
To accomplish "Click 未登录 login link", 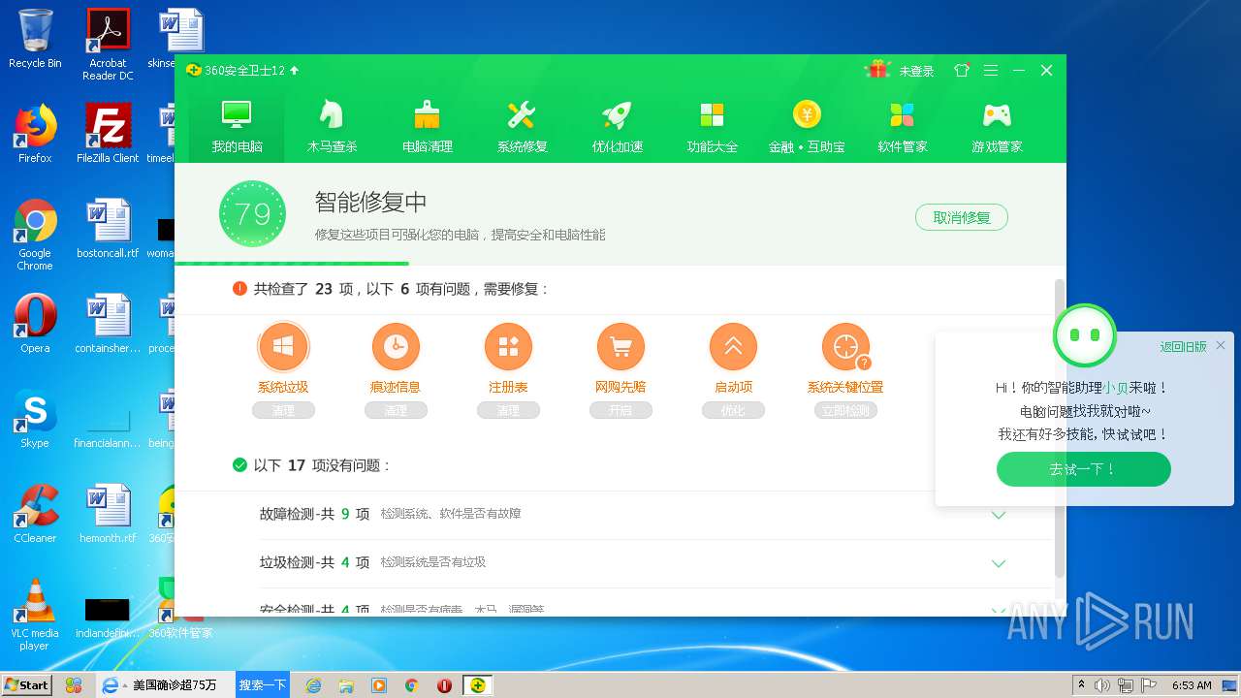I will tap(916, 71).
